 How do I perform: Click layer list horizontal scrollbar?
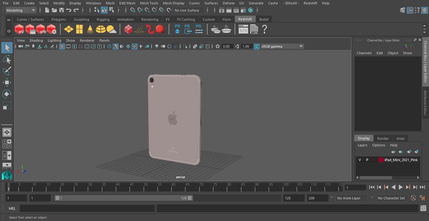(x=376, y=177)
